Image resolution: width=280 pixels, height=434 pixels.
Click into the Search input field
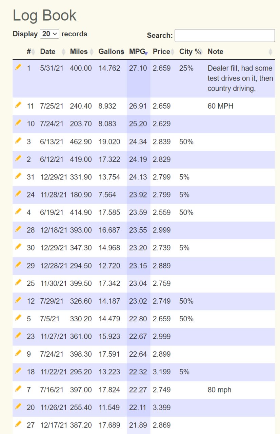coord(225,36)
